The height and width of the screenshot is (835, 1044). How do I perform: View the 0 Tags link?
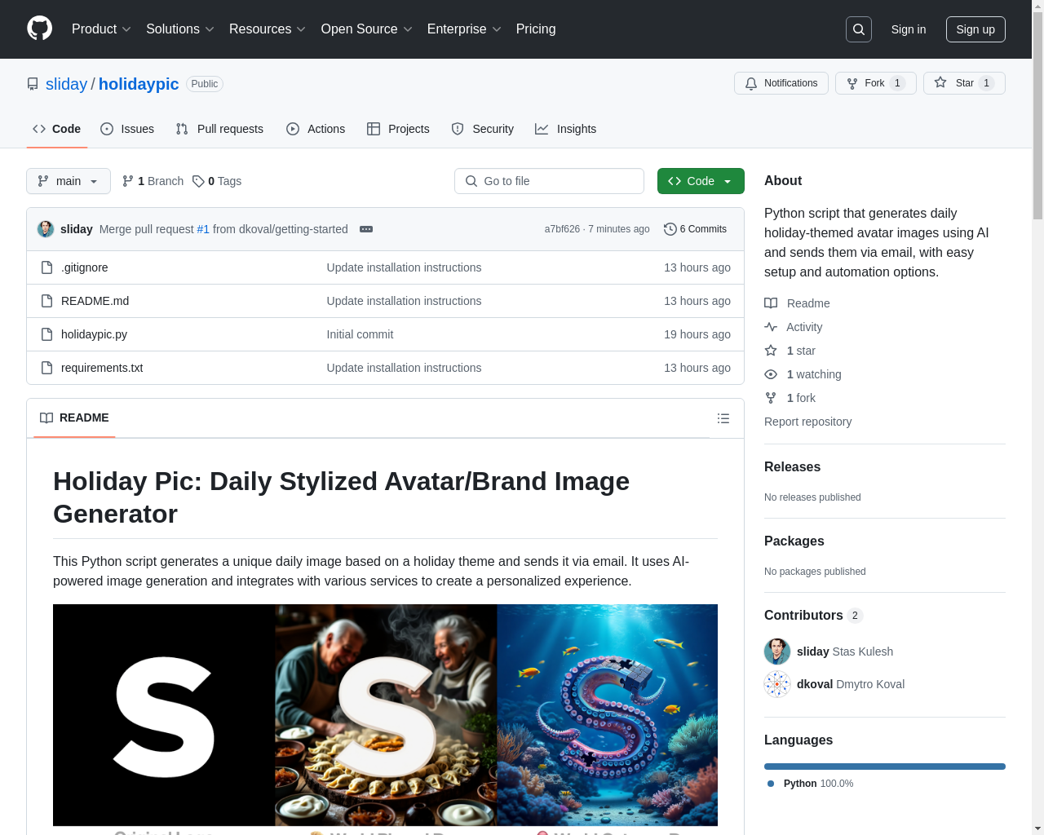pos(217,181)
